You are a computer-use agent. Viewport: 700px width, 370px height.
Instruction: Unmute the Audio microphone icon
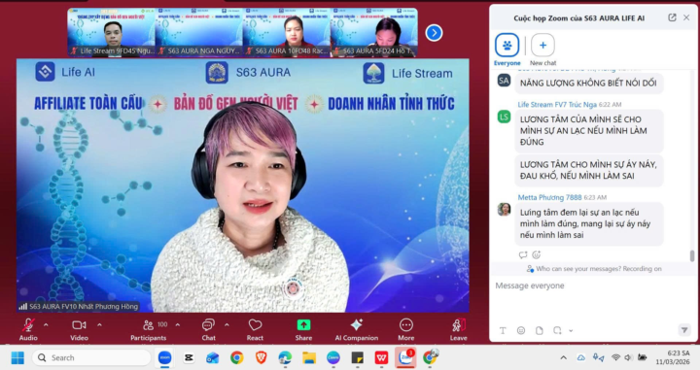point(28,325)
